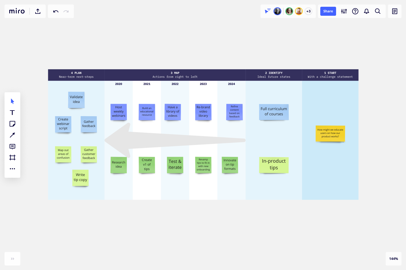The height and width of the screenshot is (270, 406).
Task: Select the Frame tool
Action: click(x=12, y=157)
